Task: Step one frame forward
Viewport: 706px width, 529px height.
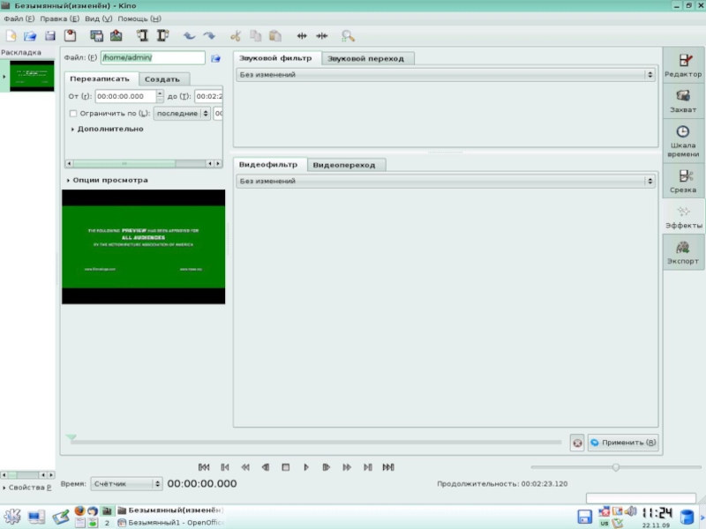Action: [327, 467]
